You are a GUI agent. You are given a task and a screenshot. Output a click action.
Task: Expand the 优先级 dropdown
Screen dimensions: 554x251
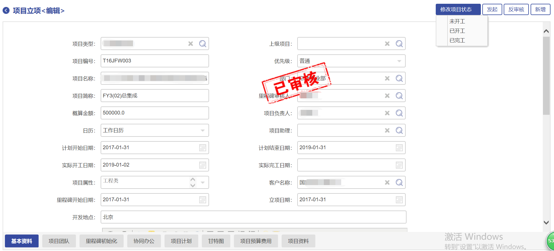[x=399, y=61]
